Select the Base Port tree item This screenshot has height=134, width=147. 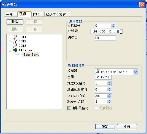click(31, 54)
